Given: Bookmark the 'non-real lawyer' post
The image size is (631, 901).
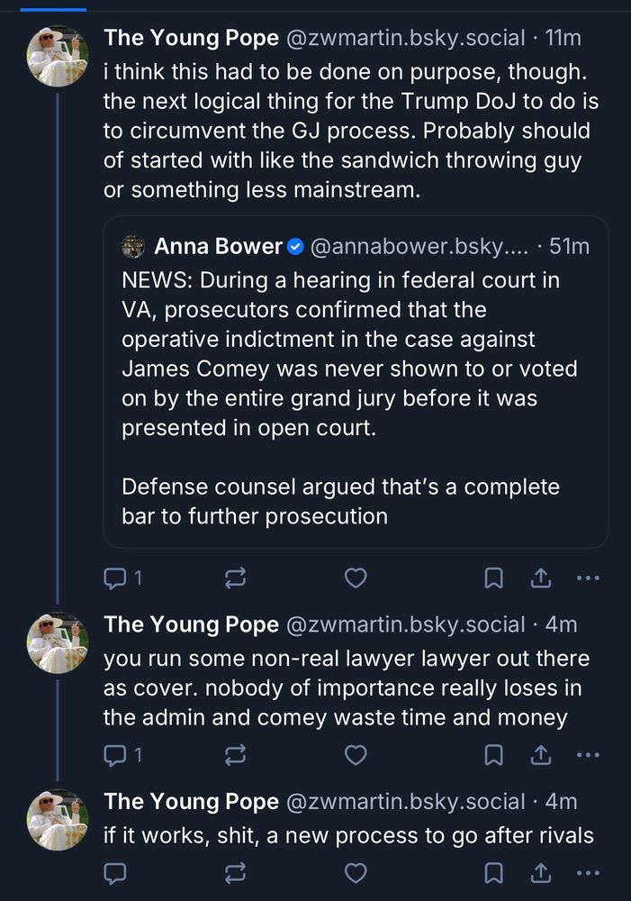Looking at the screenshot, I should coord(494,754).
